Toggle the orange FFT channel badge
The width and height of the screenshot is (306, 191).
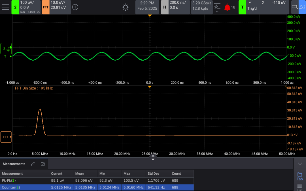(x=45, y=7)
